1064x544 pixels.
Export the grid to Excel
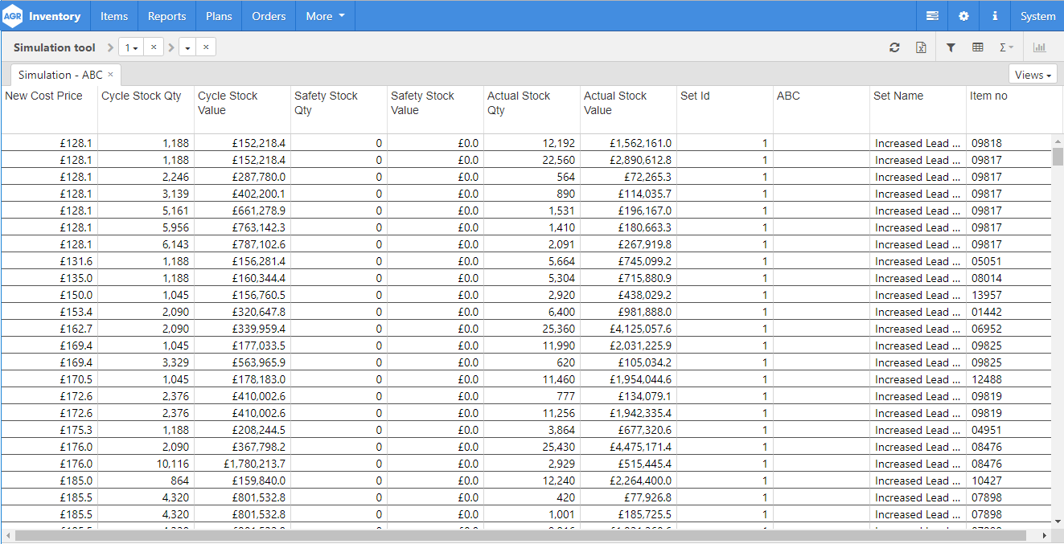click(x=921, y=47)
